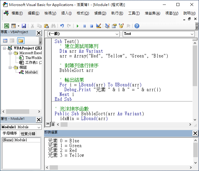This screenshot has width=199, height=171.
Task: Run the macro with the green play icon
Action: click(77, 26)
